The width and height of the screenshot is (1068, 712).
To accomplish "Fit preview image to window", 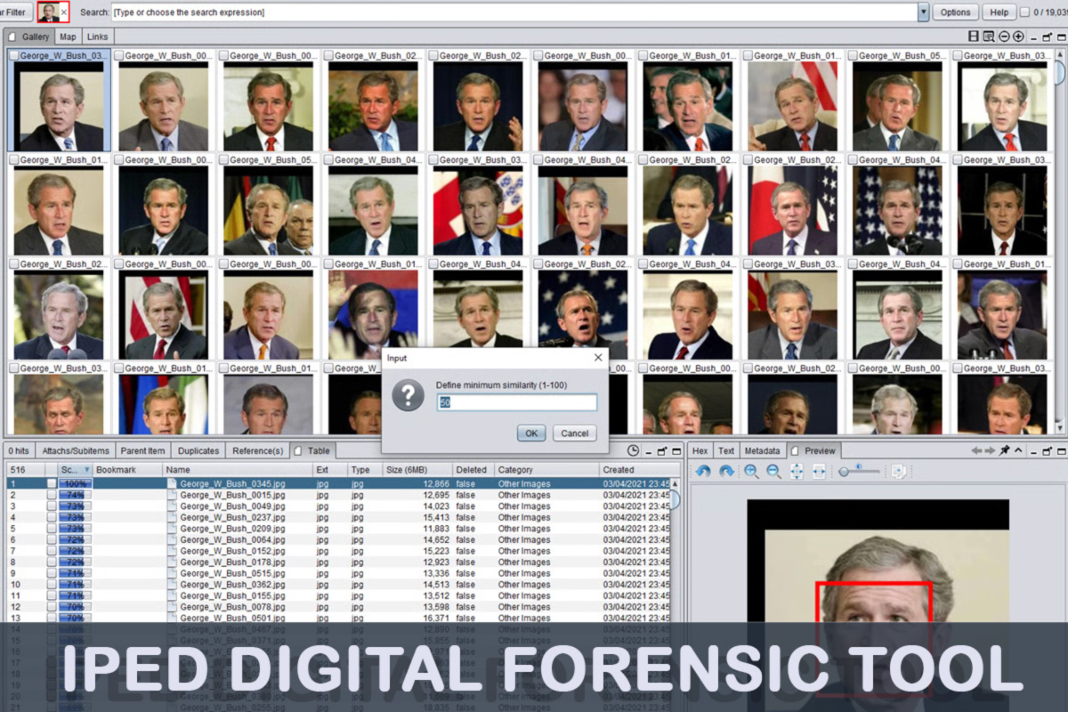I will pyautogui.click(x=797, y=472).
